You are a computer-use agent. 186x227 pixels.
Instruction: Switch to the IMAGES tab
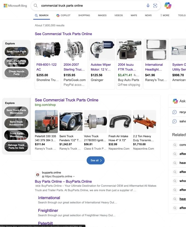pos(102,15)
